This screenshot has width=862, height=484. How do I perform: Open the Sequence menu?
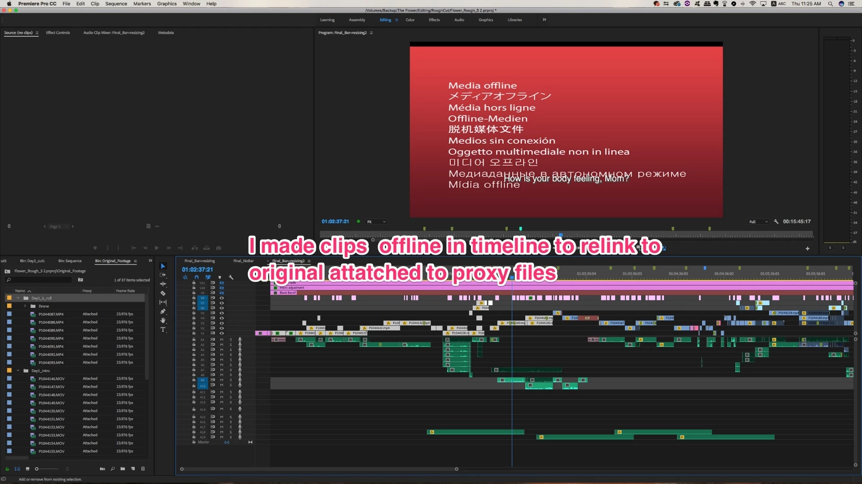(x=116, y=4)
